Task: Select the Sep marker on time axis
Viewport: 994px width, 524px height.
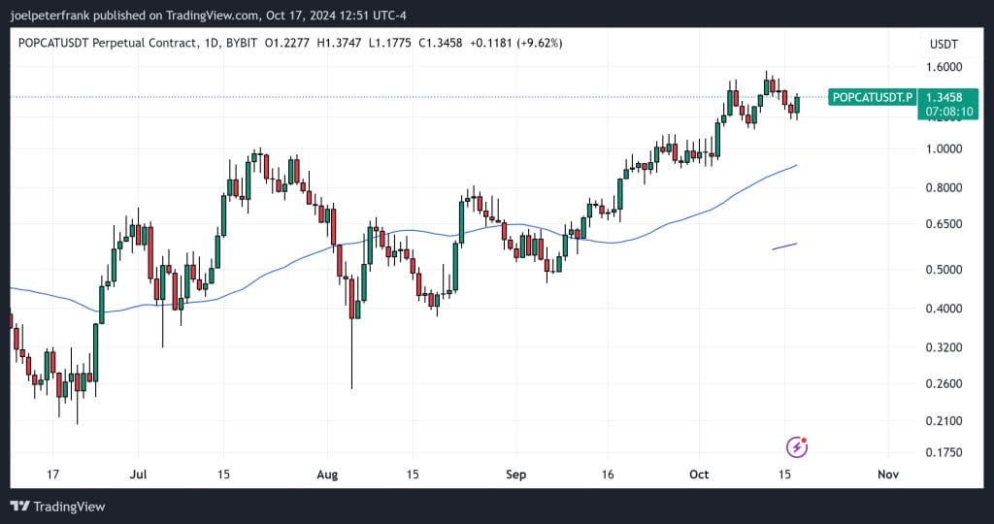Action: (x=516, y=475)
